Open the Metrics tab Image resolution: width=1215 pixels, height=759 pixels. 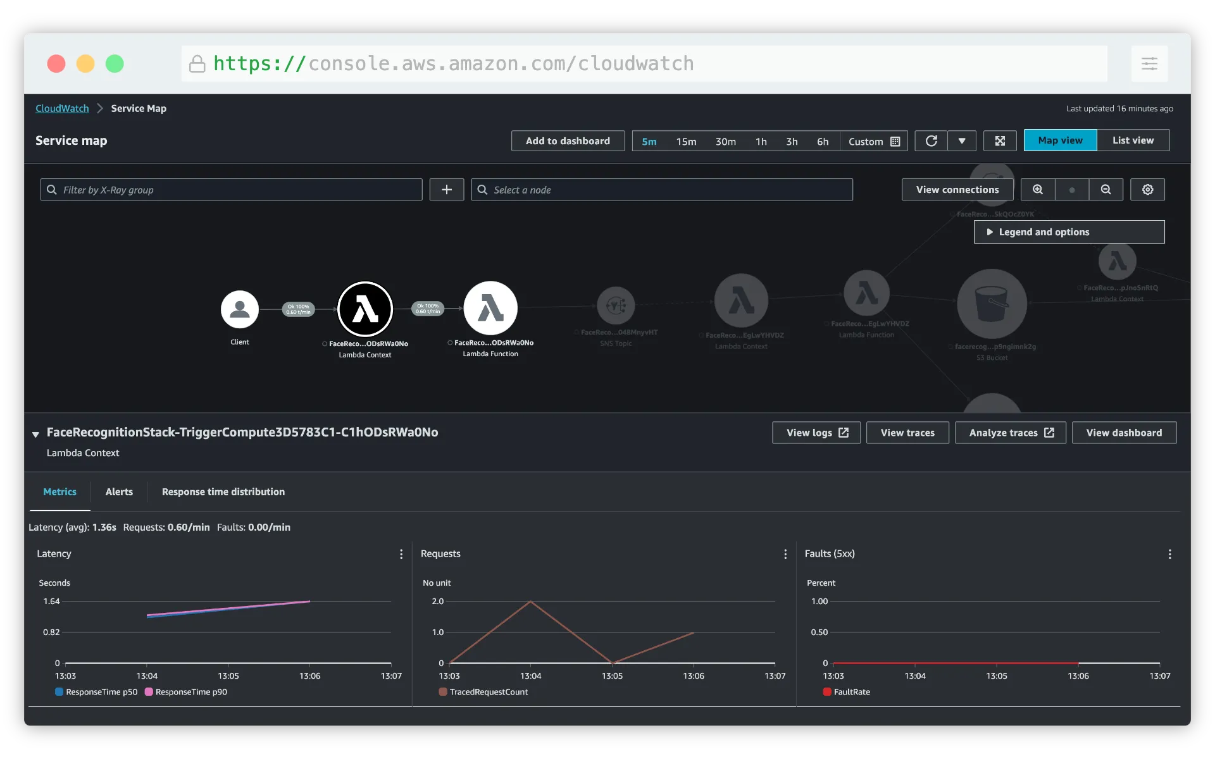59,492
